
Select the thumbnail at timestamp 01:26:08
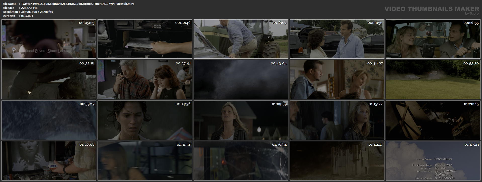(49, 161)
